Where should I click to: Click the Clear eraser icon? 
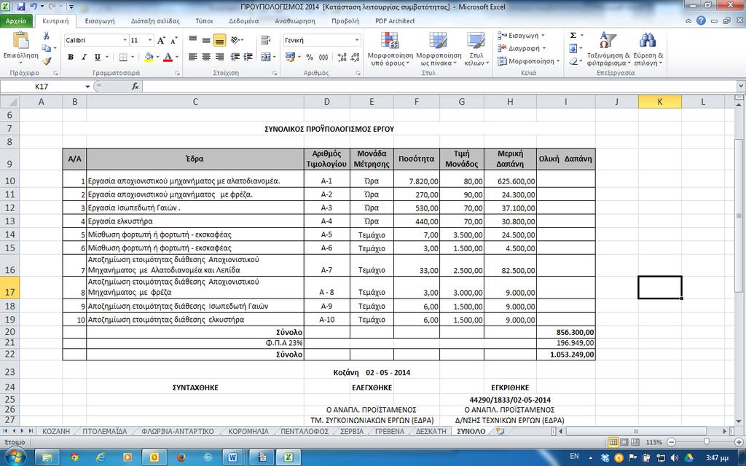[x=573, y=61]
